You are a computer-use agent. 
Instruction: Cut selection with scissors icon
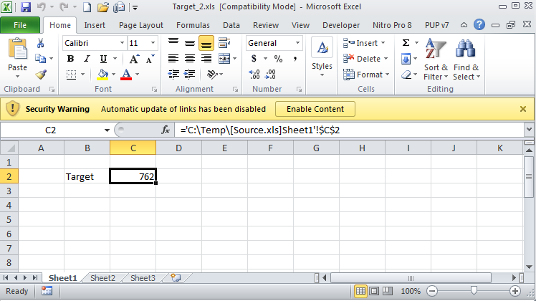click(40, 43)
